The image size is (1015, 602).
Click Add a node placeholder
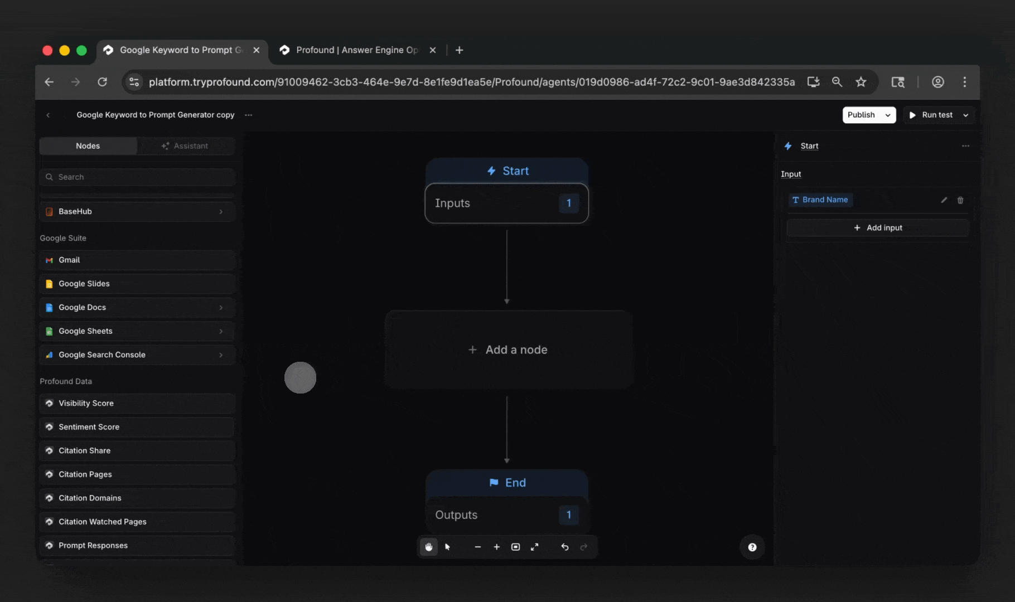click(509, 349)
